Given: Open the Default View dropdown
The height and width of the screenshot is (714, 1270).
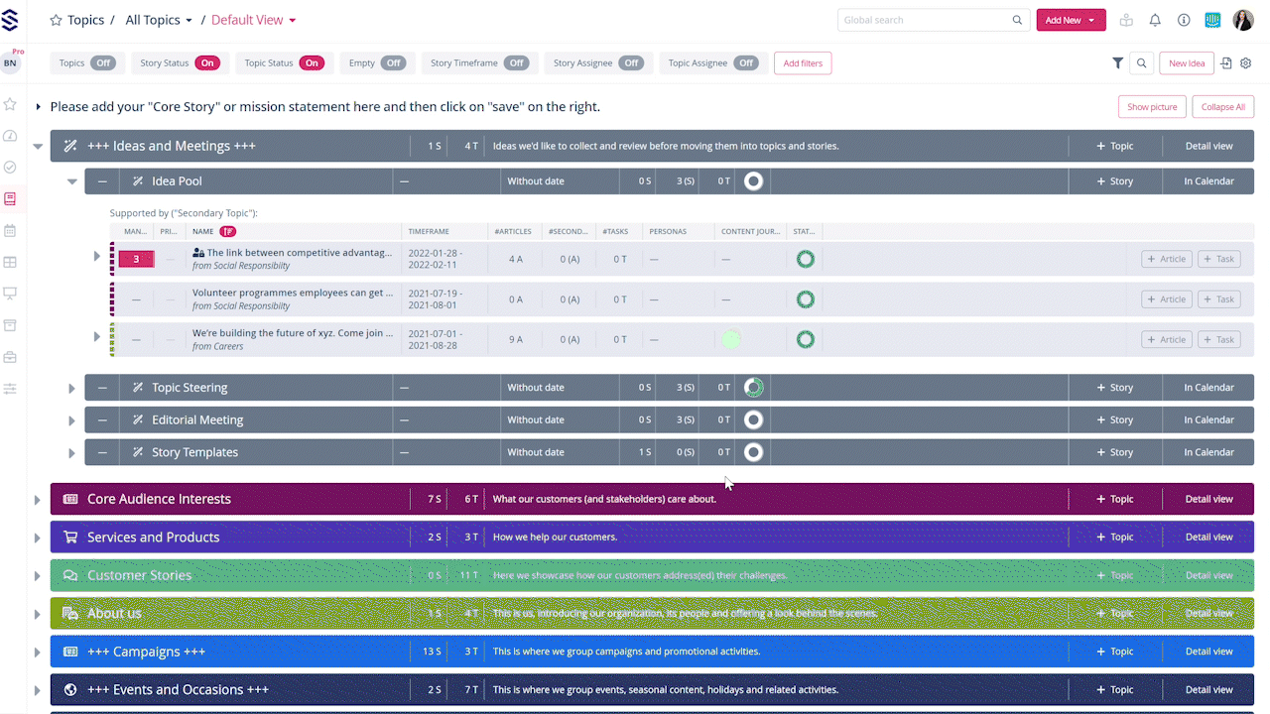Looking at the screenshot, I should click(253, 20).
